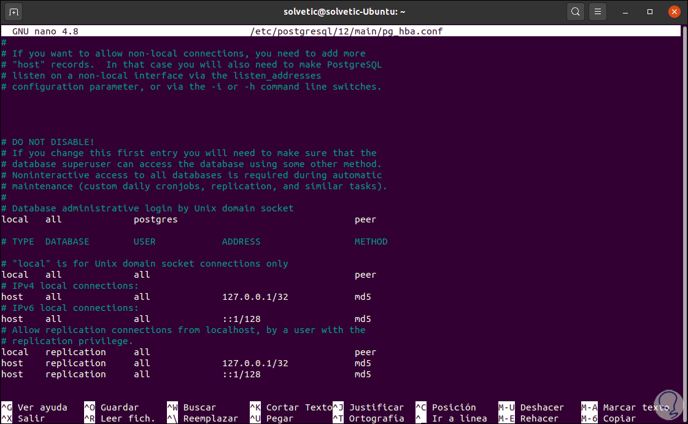Start a search with Buscar
The image size is (688, 424).
pos(200,407)
